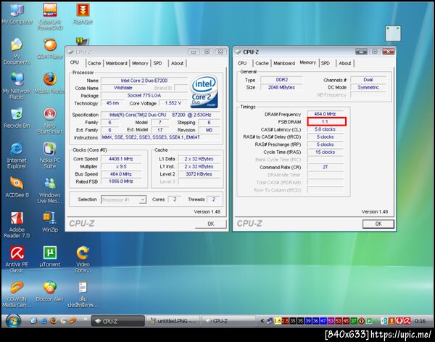This screenshot has width=435, height=342.
Task: Click the yellow 1.6 tray indicator
Action: [278, 321]
